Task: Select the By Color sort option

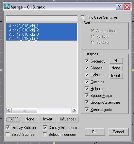Action: tap(92, 42)
